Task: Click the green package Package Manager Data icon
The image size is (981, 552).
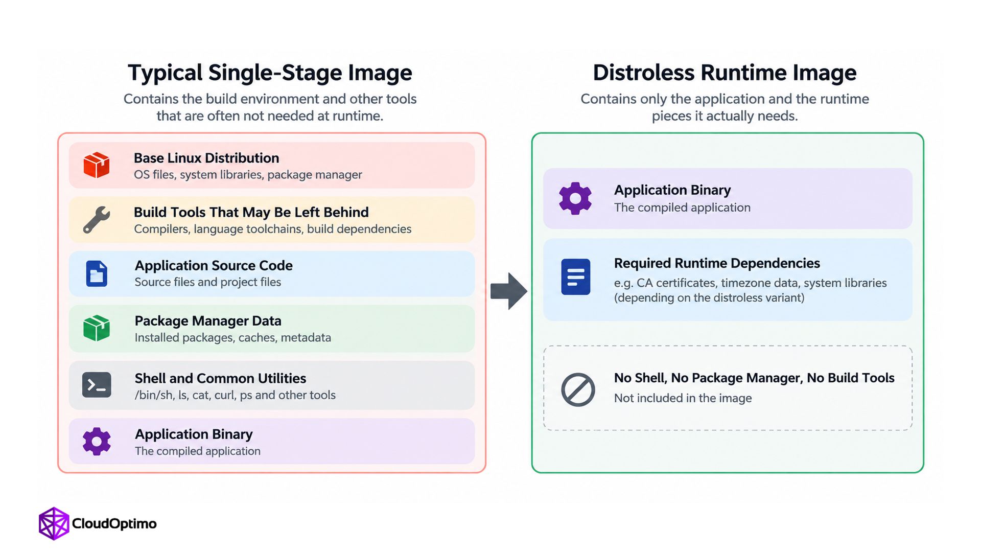Action: pos(97,328)
